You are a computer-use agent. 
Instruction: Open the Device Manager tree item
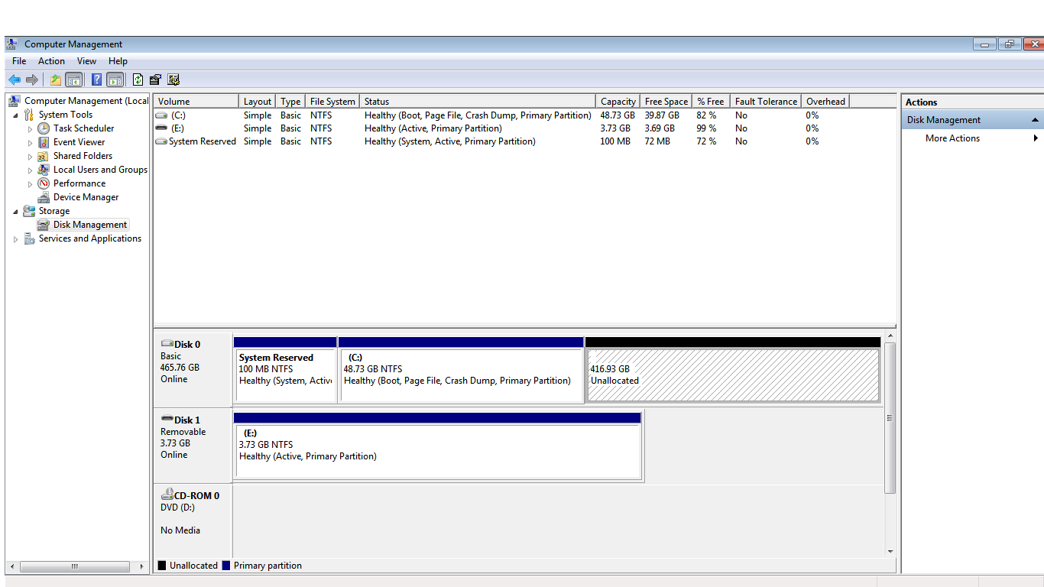coord(86,197)
